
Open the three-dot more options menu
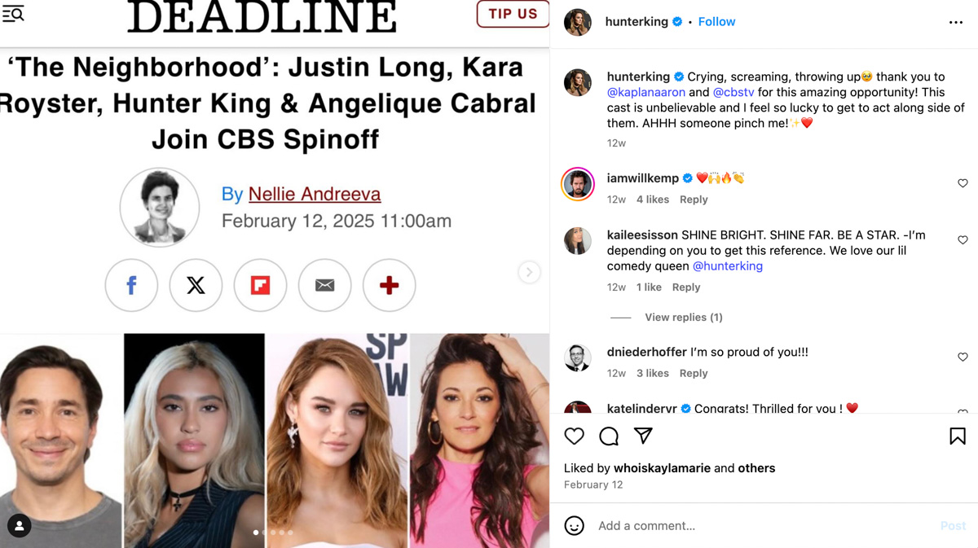956,22
